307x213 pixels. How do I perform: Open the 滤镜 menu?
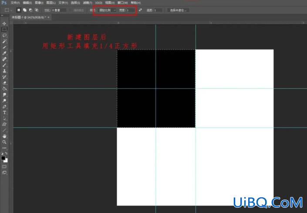point(88,3)
